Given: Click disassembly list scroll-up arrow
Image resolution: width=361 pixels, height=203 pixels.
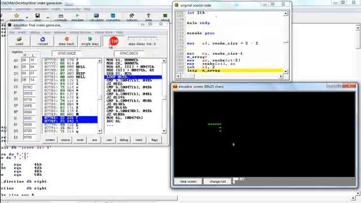Looking at the screenshot, I should 164,61.
